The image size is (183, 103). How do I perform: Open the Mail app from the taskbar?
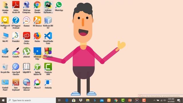[102, 100]
